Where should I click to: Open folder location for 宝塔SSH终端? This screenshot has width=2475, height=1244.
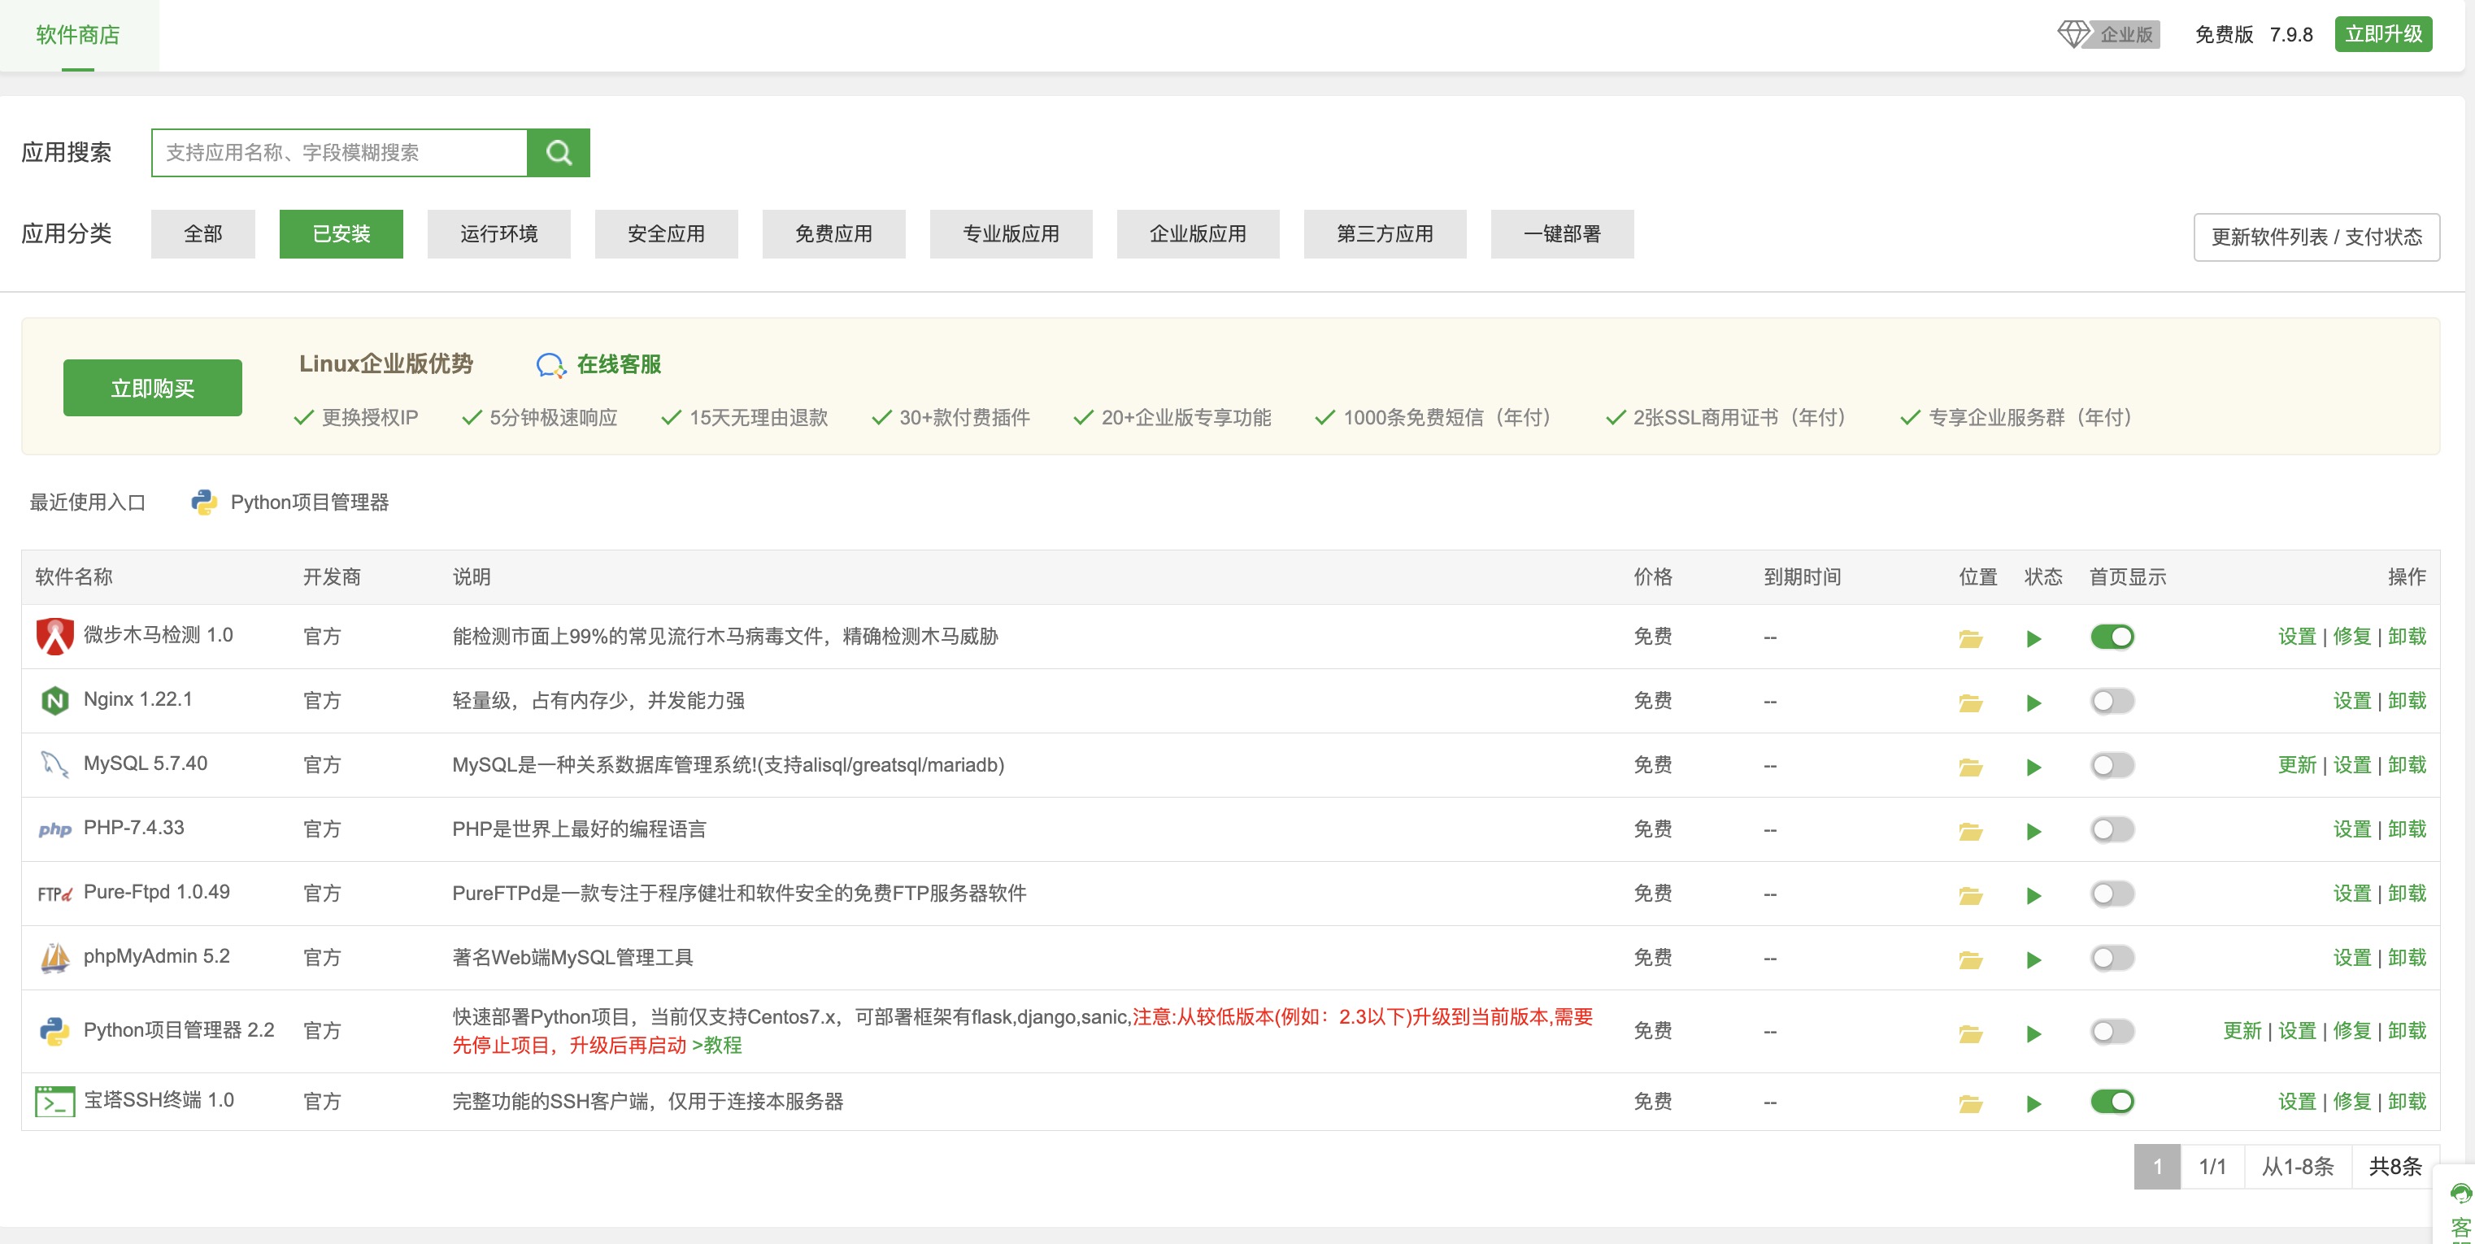(x=1969, y=1104)
